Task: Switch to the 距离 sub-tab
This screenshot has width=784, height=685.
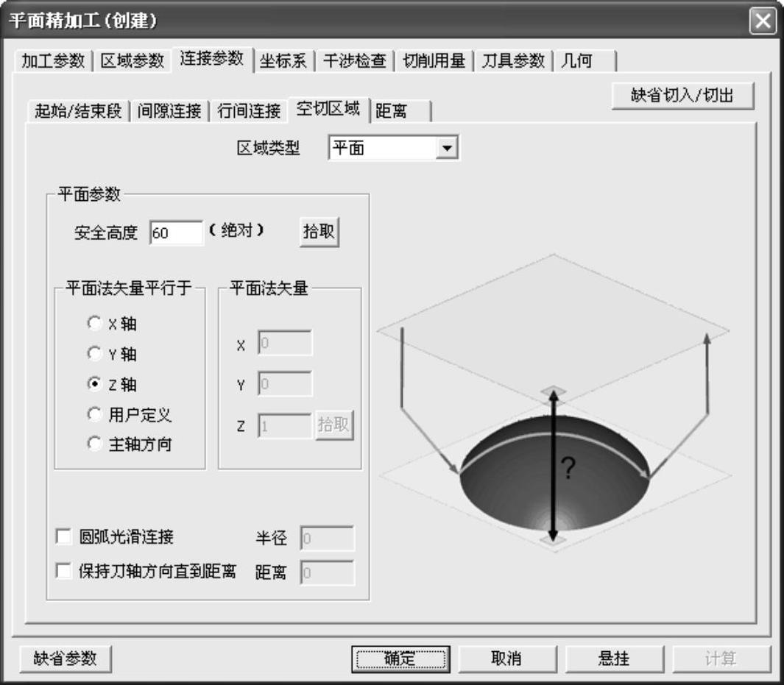Action: coord(392,111)
